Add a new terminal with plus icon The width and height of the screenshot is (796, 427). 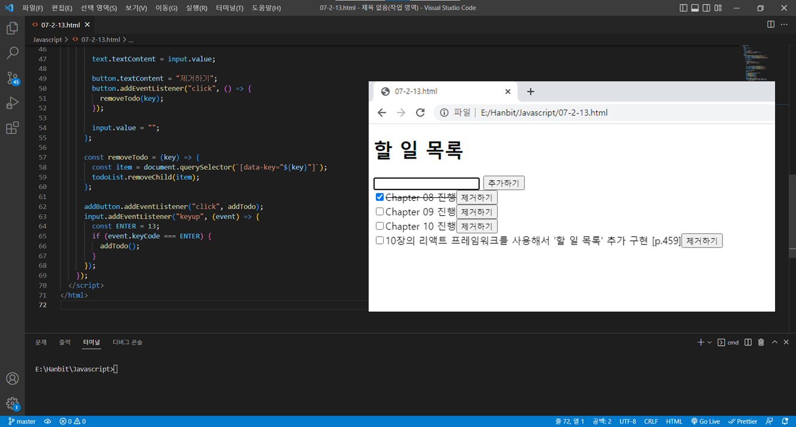pyautogui.click(x=701, y=342)
